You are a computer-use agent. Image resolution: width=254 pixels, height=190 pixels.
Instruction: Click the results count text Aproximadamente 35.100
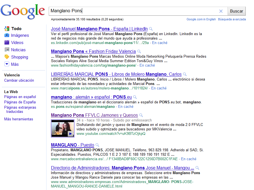87,19
